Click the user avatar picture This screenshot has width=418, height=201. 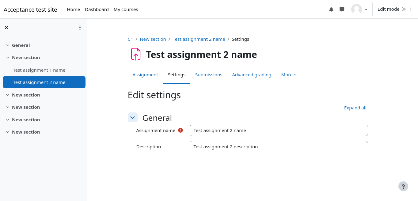(x=356, y=9)
